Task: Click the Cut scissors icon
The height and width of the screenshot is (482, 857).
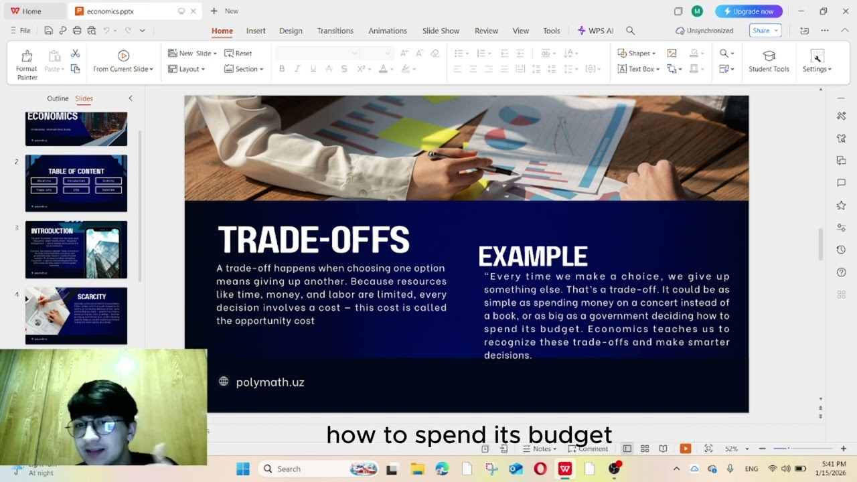Action: tap(75, 54)
